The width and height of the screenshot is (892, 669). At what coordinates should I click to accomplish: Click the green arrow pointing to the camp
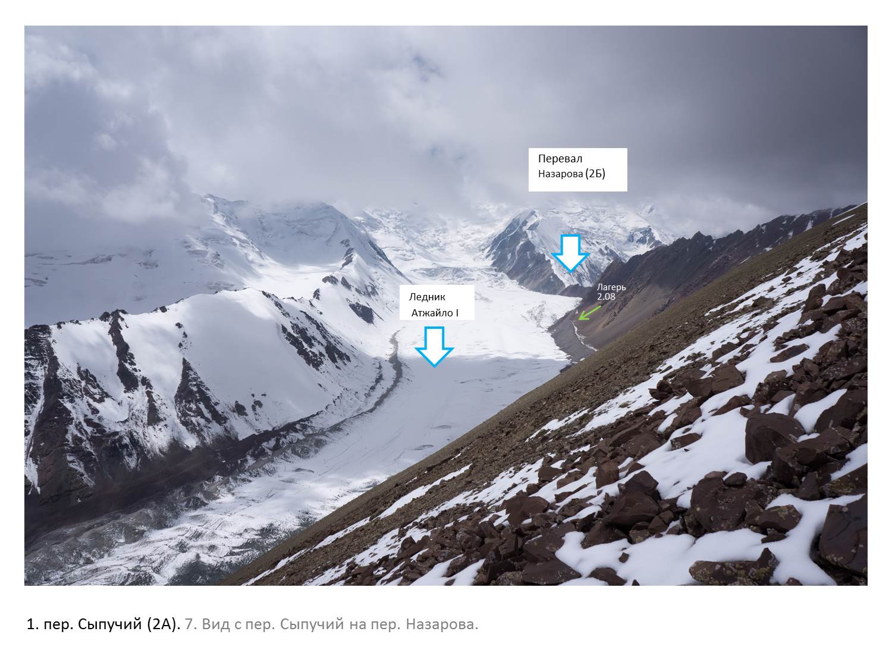pos(590,312)
